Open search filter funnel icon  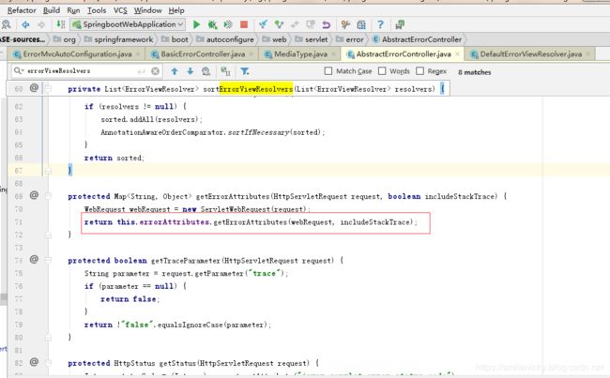pyautogui.click(x=245, y=71)
